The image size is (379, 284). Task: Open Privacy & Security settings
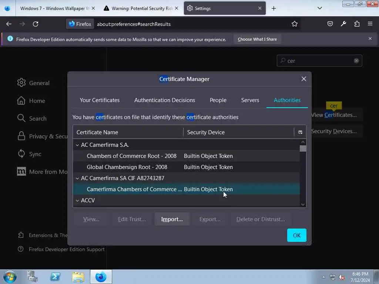coord(42,136)
